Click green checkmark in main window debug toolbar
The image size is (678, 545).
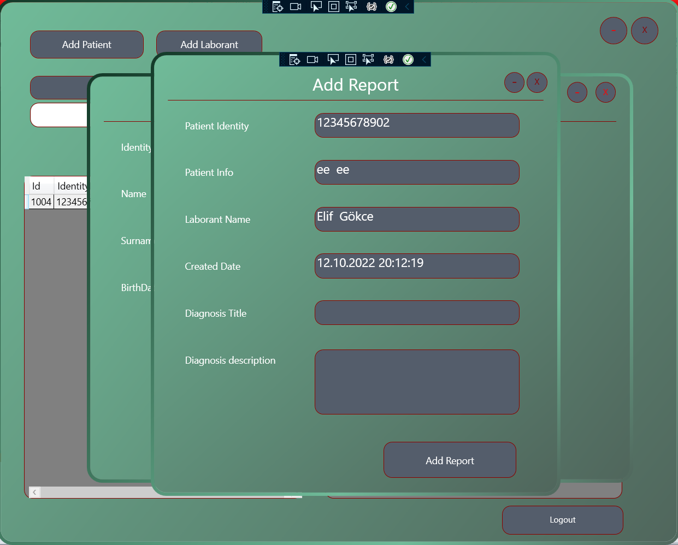coord(391,7)
